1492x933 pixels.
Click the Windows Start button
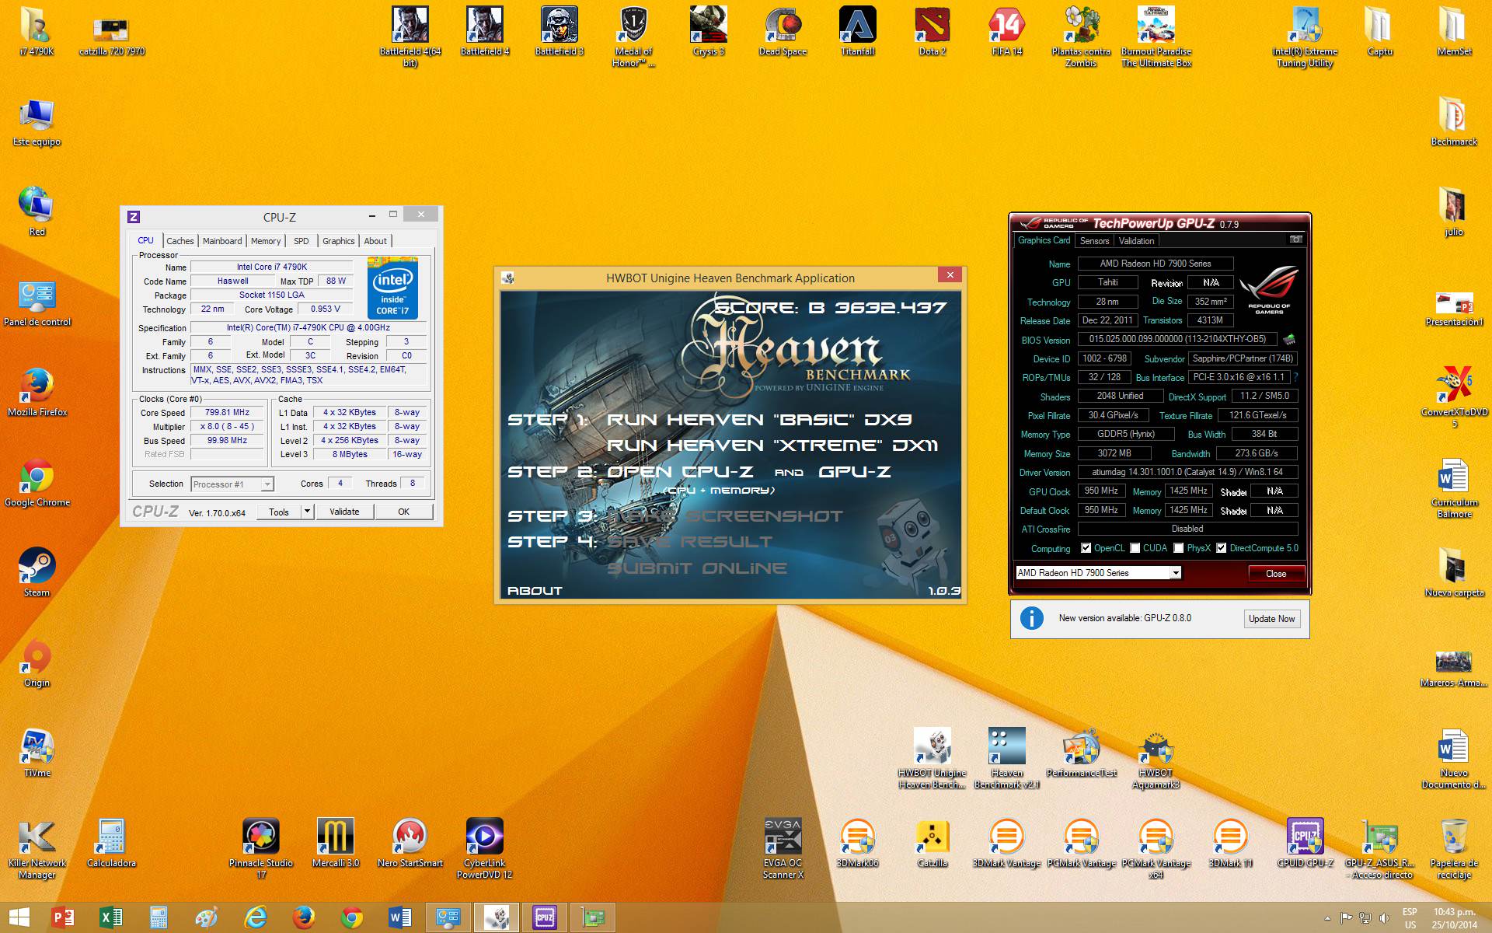(19, 918)
